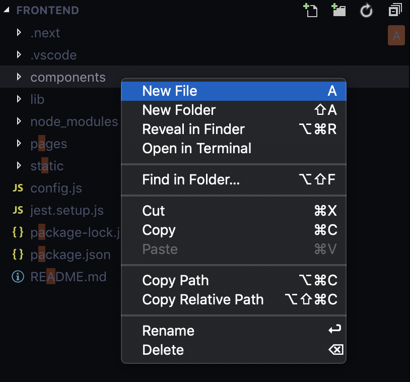This screenshot has width=410, height=382.
Task: Select New Folder in the context menu
Action: [179, 110]
